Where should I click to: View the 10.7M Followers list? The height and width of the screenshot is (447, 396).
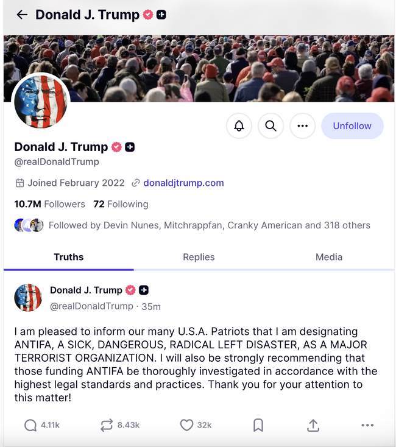pyautogui.click(x=49, y=204)
